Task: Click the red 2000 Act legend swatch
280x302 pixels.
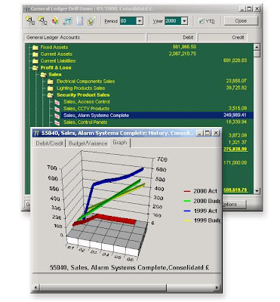Action: (187, 191)
